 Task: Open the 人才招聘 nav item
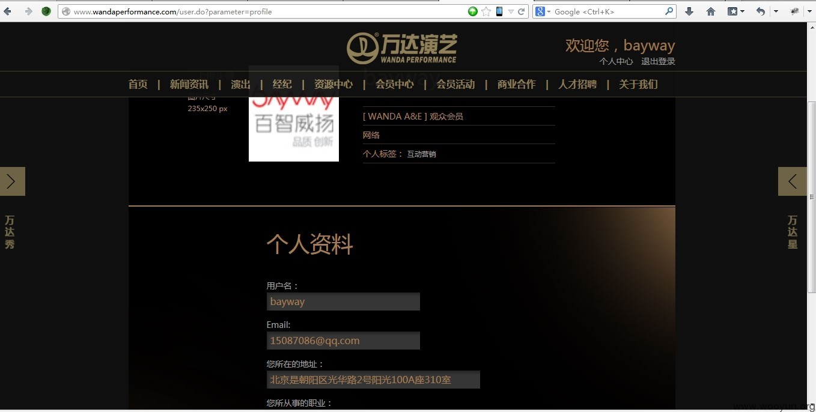click(577, 84)
